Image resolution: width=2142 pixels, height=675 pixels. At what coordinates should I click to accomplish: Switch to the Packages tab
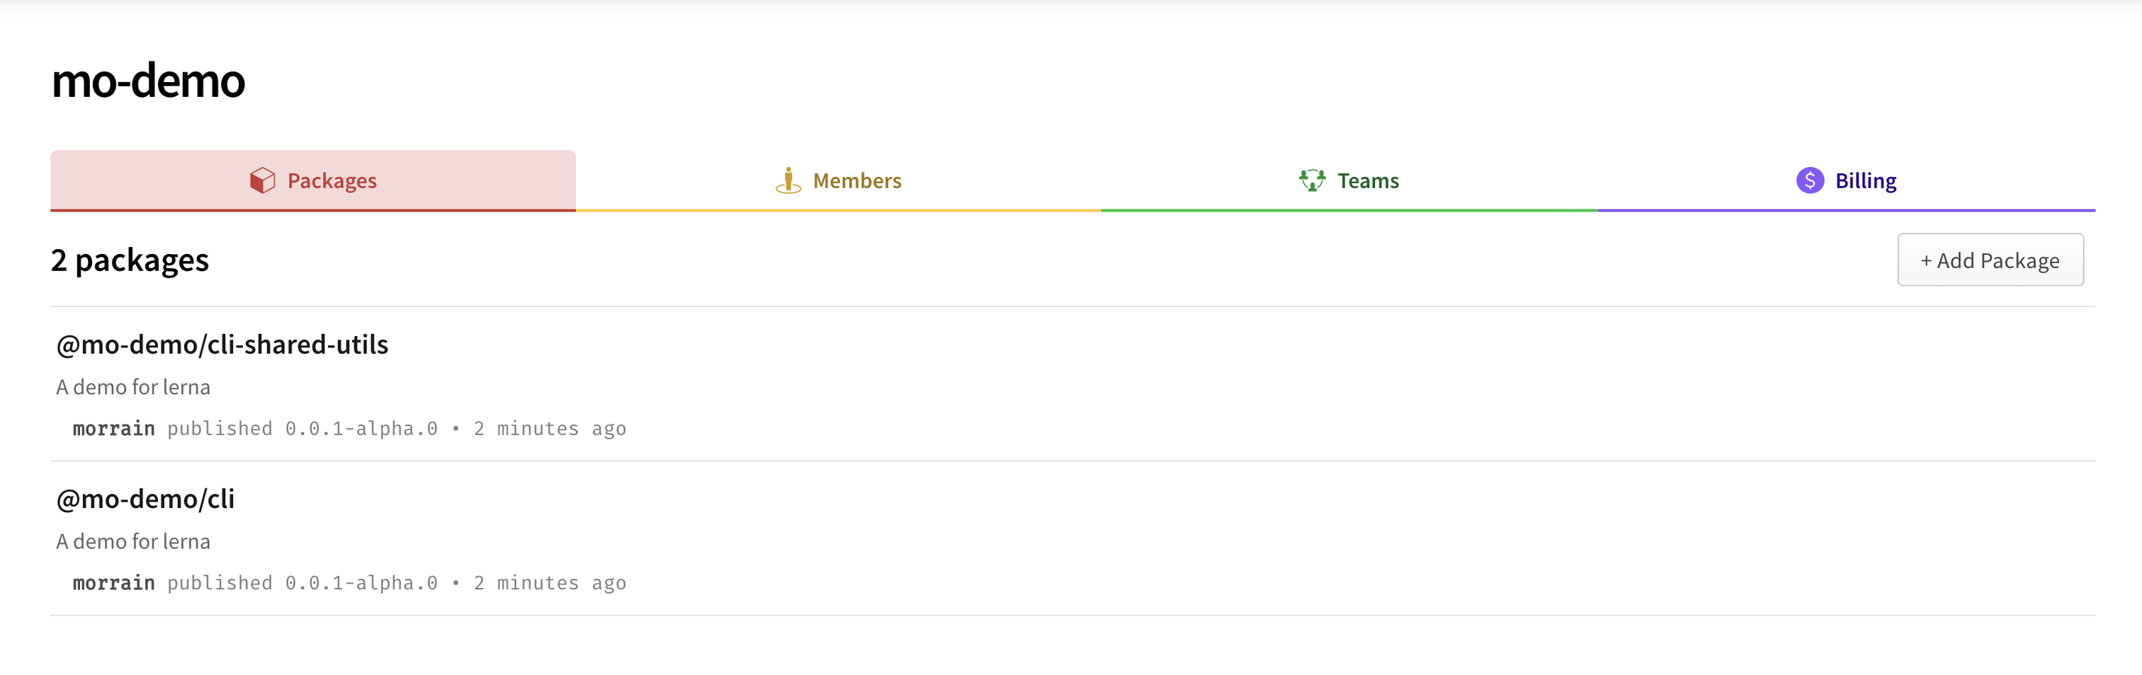coord(312,180)
